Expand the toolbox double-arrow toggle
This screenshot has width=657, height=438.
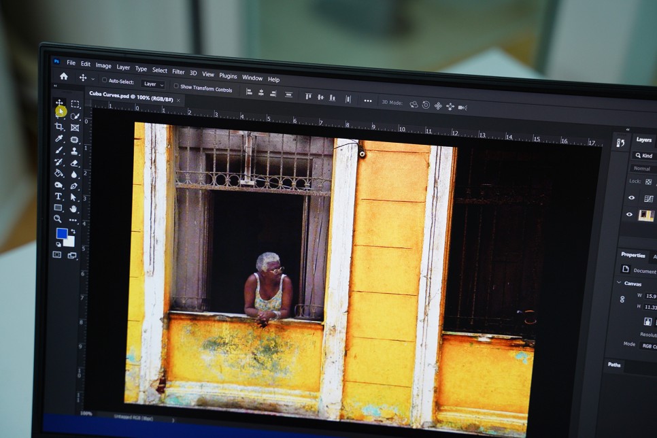(x=54, y=86)
